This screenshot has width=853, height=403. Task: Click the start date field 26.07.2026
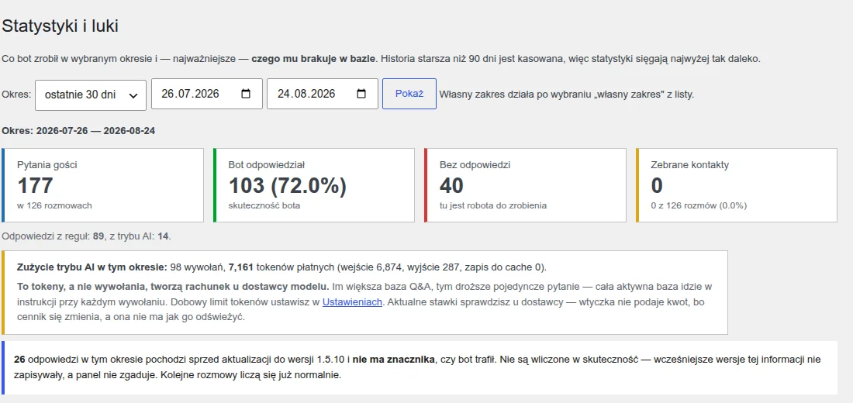click(x=207, y=94)
